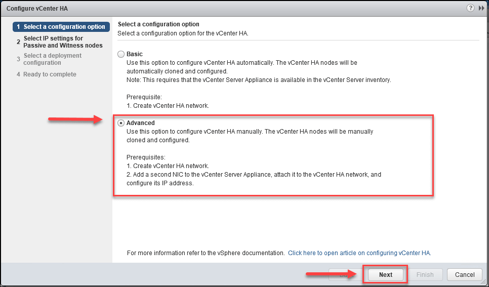Go to step 1 Select a configuration option
The image size is (489, 287).
(61, 27)
